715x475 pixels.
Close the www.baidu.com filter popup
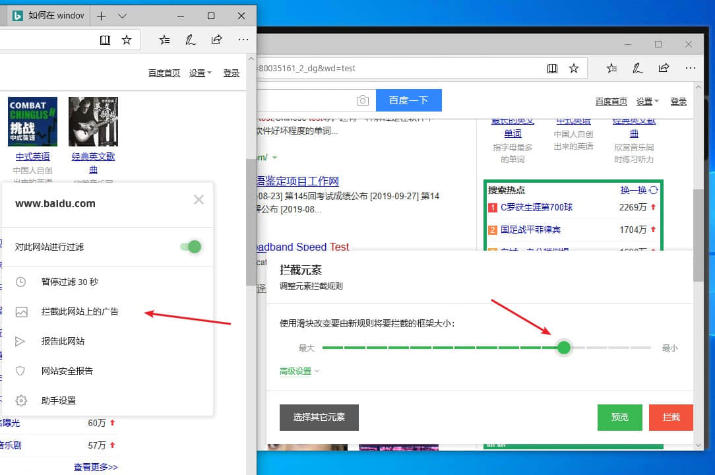[199, 200]
